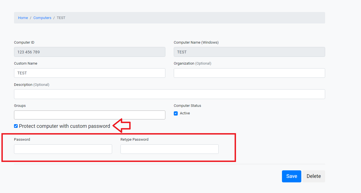
Task: Click inside the Groups field
Action: (89, 115)
